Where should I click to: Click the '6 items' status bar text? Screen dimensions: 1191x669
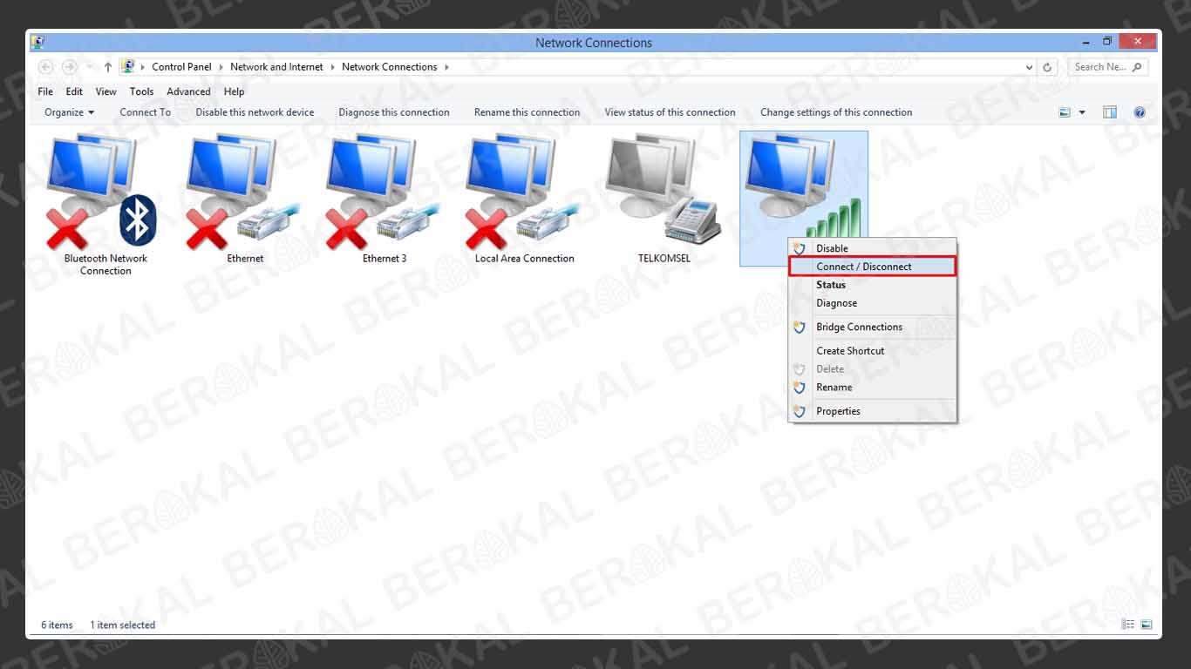pos(57,625)
